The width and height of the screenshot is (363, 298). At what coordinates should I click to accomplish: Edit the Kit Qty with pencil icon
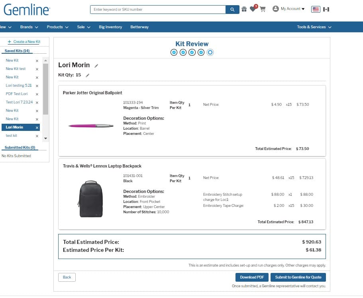point(88,75)
